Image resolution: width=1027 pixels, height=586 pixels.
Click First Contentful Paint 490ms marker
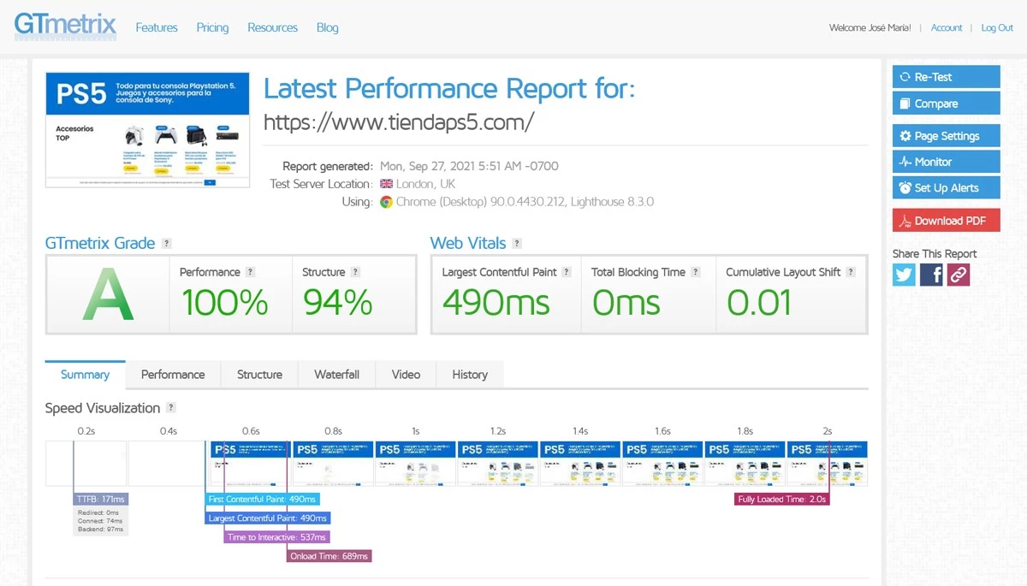click(263, 499)
